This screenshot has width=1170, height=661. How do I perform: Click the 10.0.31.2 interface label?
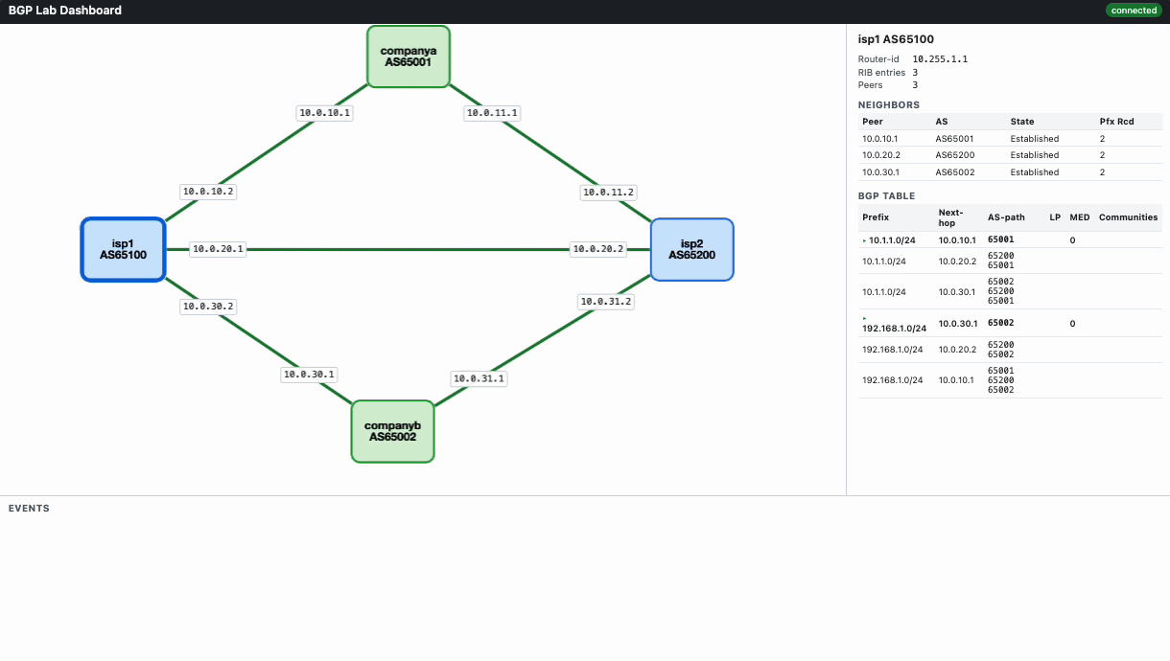click(x=606, y=301)
